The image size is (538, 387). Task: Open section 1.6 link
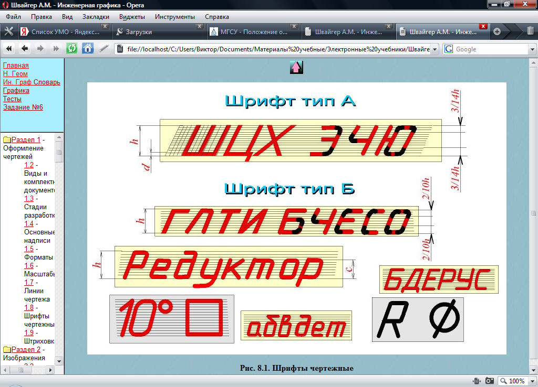pyautogui.click(x=29, y=266)
